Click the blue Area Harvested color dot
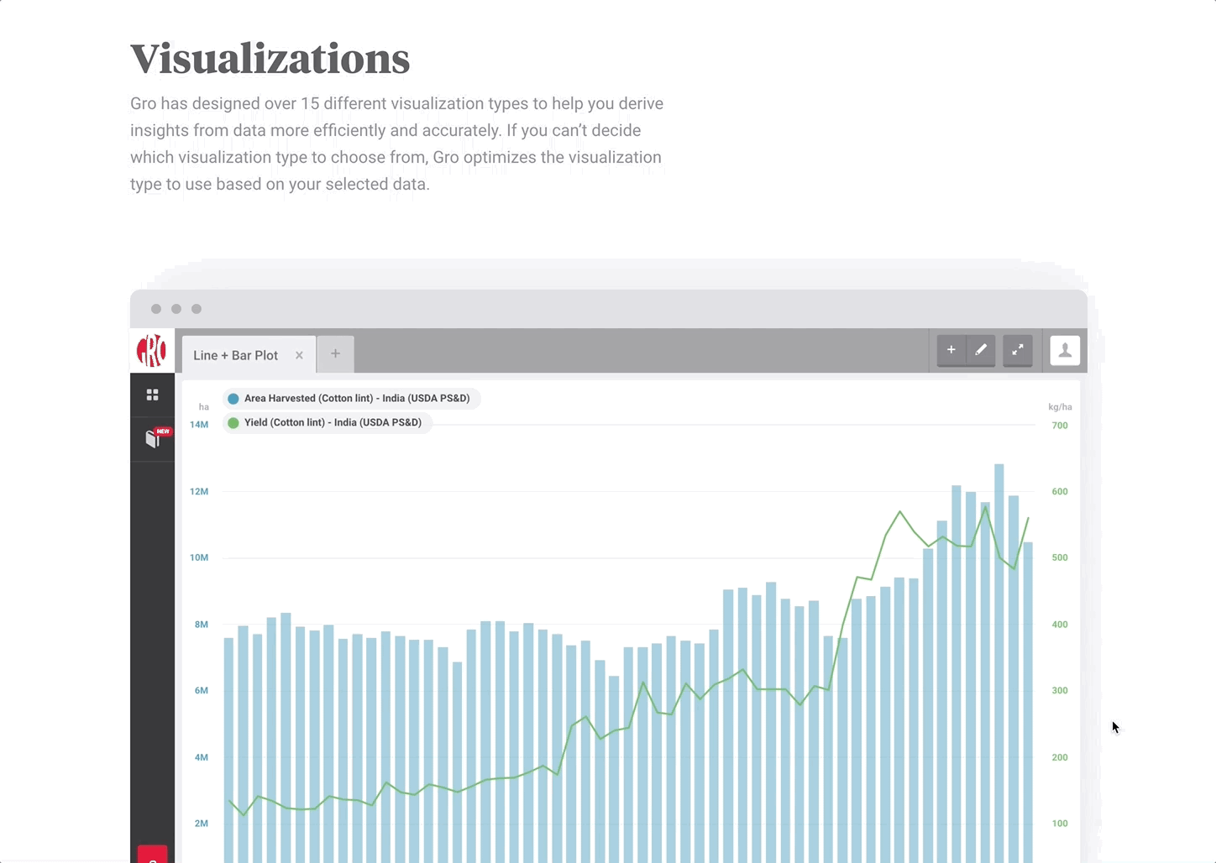 coord(233,399)
